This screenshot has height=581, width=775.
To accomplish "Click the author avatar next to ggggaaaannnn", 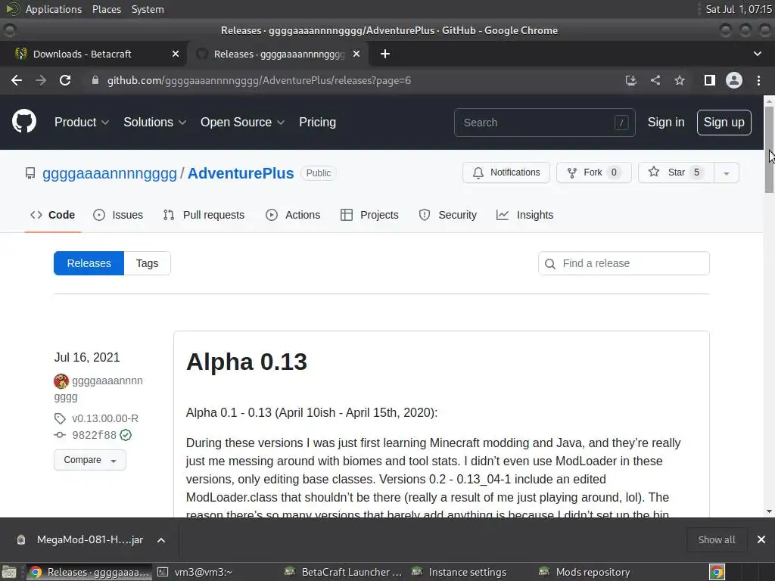I will click(61, 381).
